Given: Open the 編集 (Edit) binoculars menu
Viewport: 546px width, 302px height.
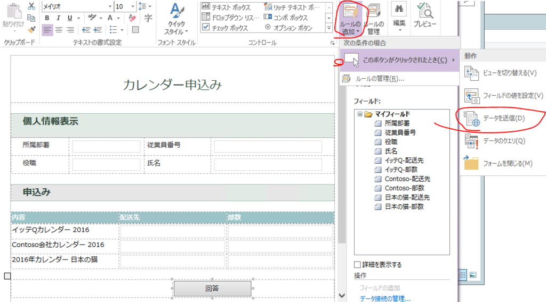Looking at the screenshot, I should 399,18.
